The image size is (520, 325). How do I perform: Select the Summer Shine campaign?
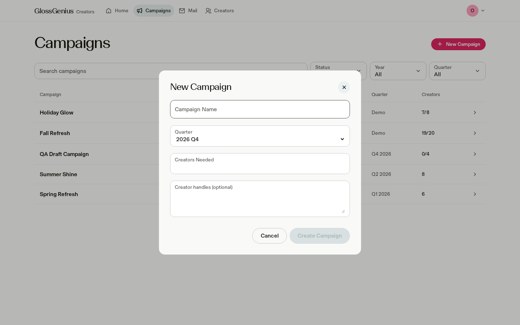[x=58, y=174]
